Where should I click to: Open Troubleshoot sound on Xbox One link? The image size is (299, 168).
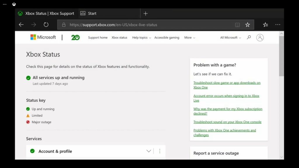227,122
